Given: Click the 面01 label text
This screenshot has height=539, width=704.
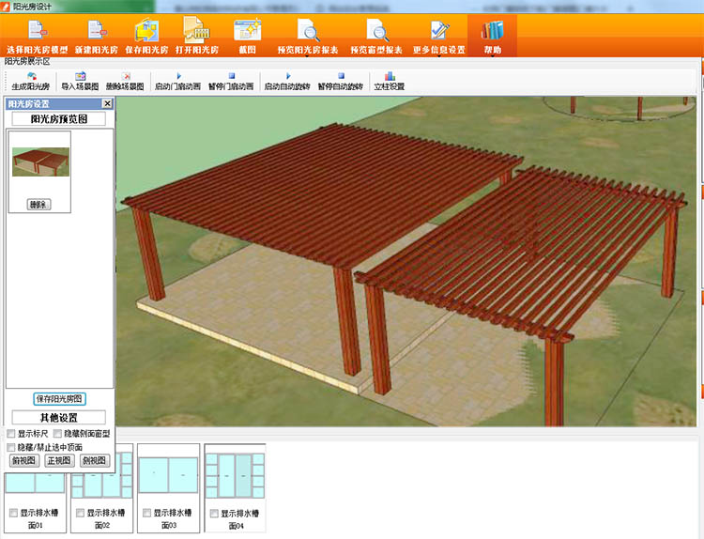Looking at the screenshot, I should pyautogui.click(x=35, y=525).
